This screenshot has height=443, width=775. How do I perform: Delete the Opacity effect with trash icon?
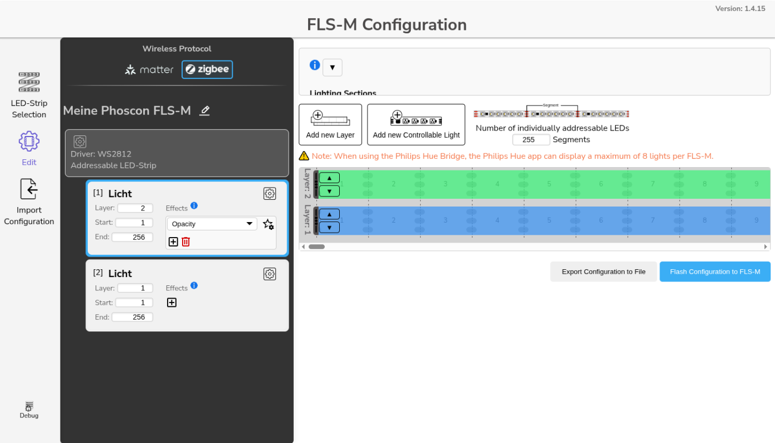pos(186,241)
